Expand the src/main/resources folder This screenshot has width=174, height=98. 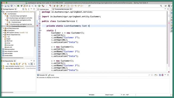[x=4, y=28]
